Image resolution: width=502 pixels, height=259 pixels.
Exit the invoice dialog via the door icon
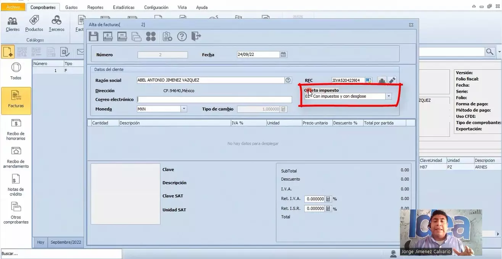pos(196,36)
